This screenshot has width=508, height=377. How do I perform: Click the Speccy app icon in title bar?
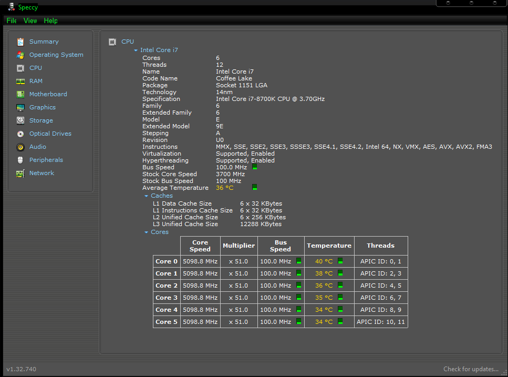tap(12, 6)
